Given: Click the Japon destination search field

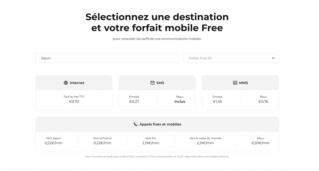Looking at the screenshot, I should 107,58.
